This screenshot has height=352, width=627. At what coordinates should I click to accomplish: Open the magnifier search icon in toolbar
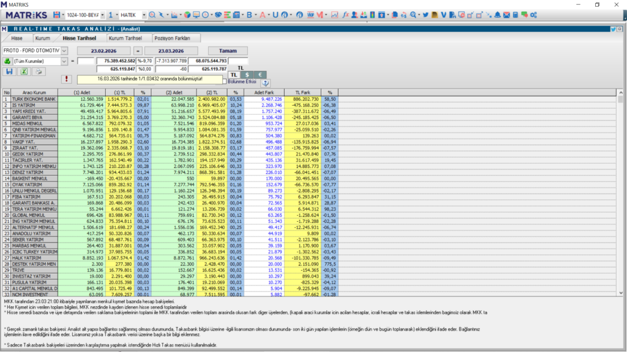(x=152, y=15)
